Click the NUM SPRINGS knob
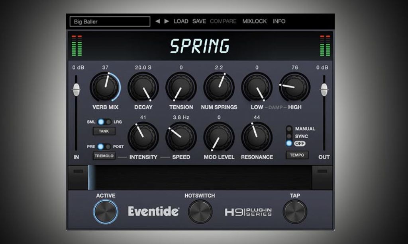The height and width of the screenshot is (244, 408). coord(219,87)
